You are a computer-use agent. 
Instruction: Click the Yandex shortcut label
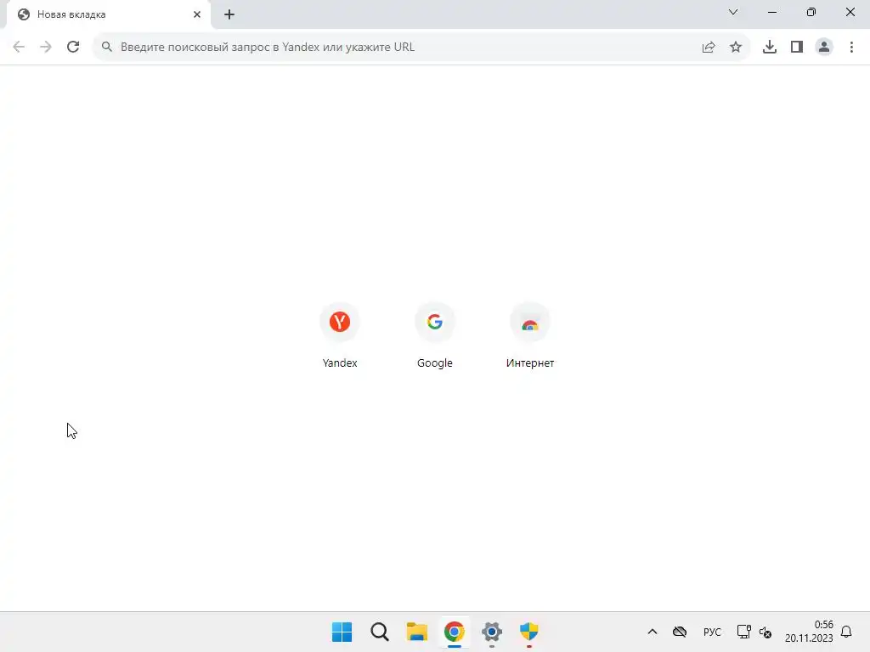coord(340,363)
